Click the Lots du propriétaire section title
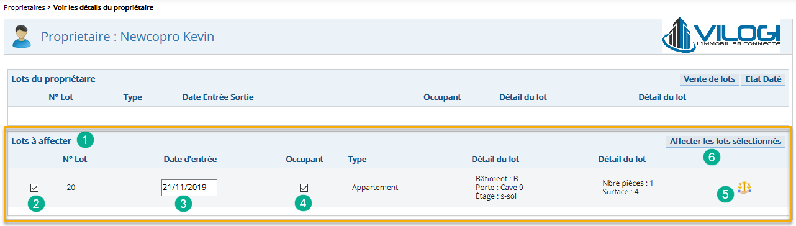The height and width of the screenshot is (226, 796). click(53, 79)
